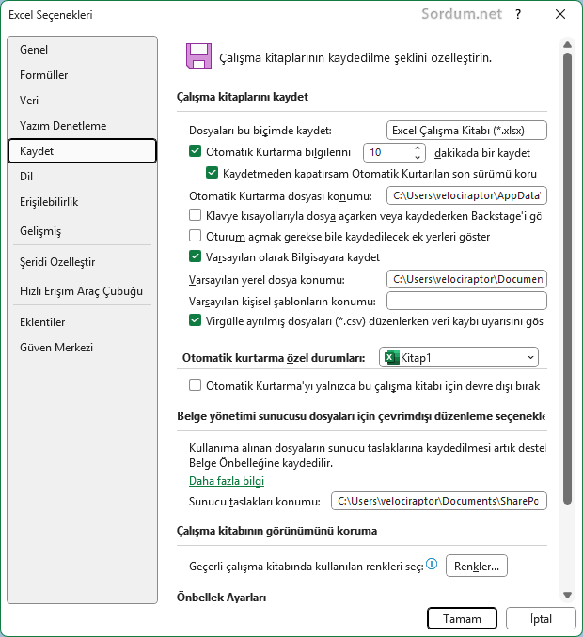Click the scroll up arrow of options pane
Screen dimensions: 583x637
568,45
